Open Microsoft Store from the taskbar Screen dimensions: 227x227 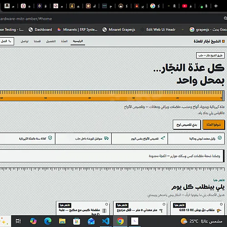[x=77, y=222]
